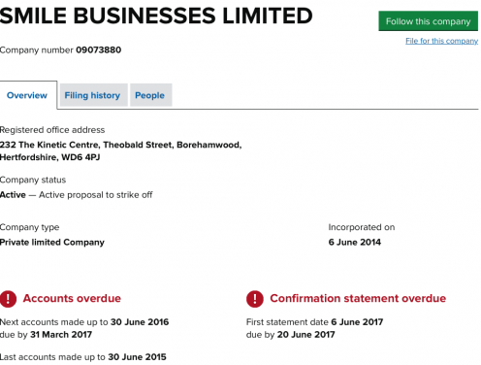Click the Kinetic Centre registered office address
The image size is (481, 365).
point(121,150)
